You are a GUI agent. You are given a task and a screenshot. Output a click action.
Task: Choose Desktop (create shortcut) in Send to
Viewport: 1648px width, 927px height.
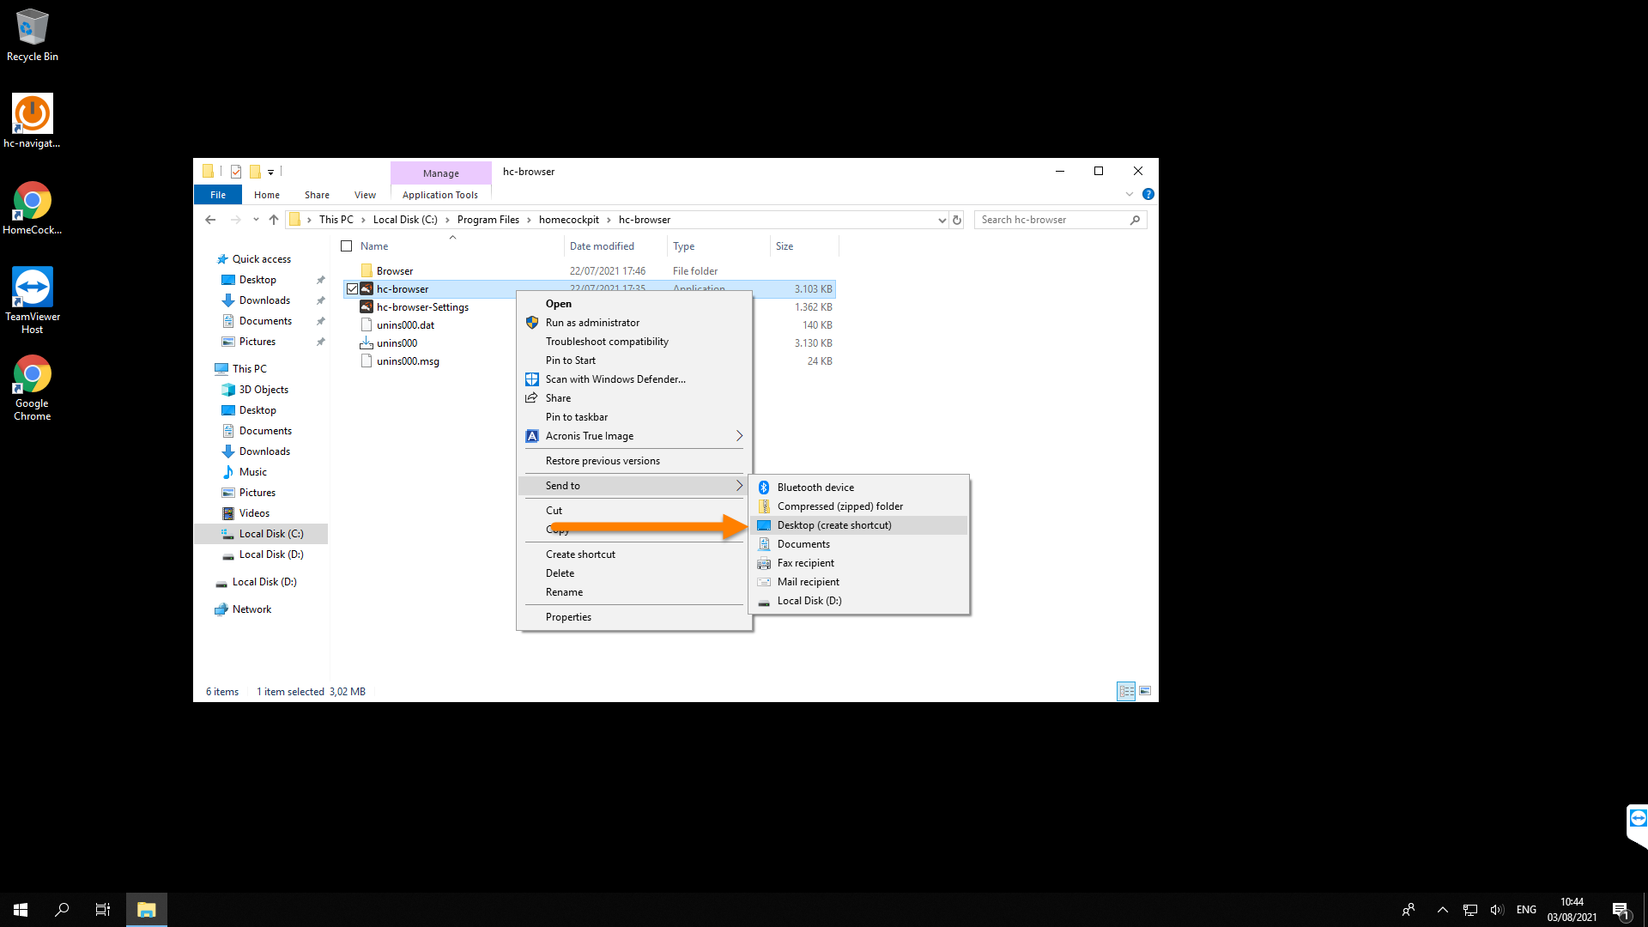coord(834,525)
